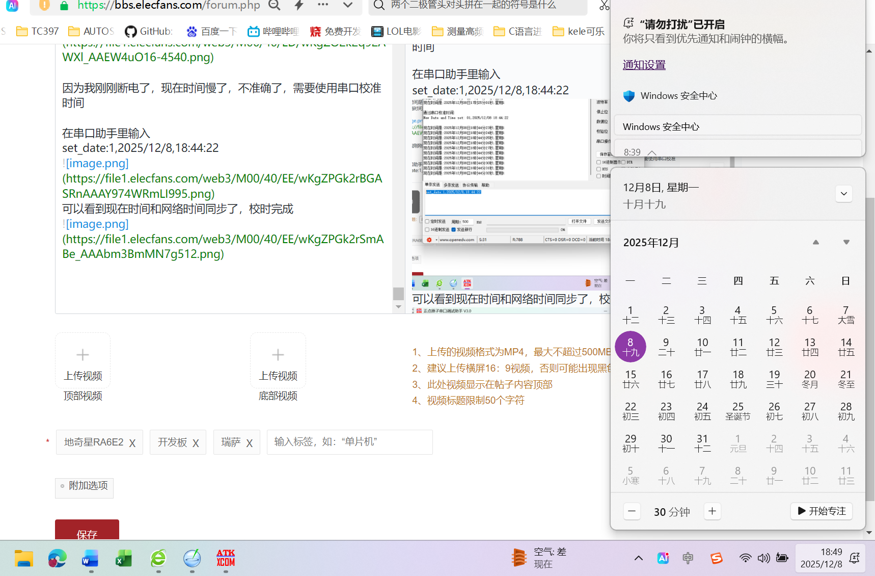Collapse the 8:39 notification group

point(652,152)
